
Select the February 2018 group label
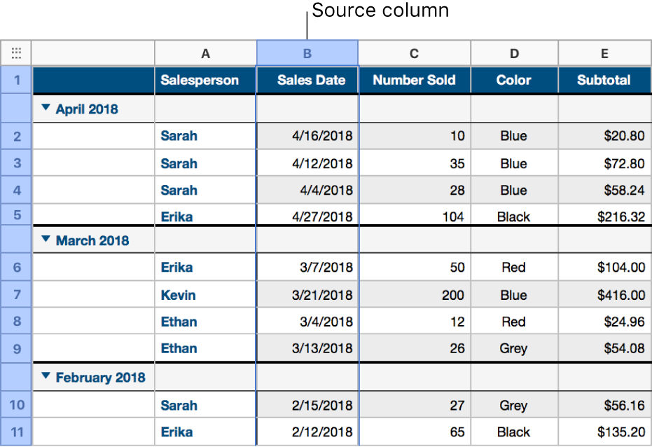pyautogui.click(x=100, y=378)
